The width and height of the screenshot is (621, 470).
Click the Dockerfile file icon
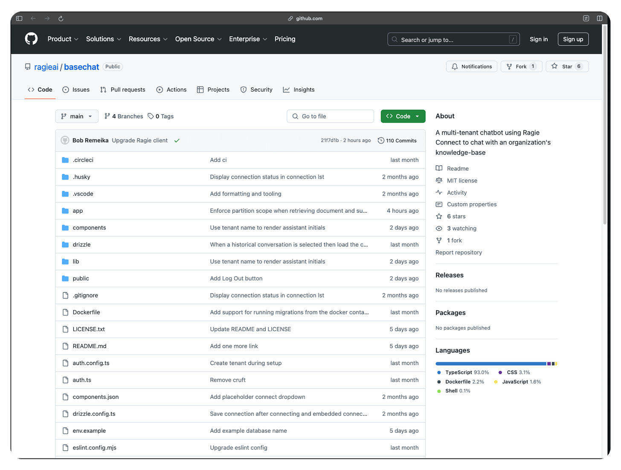tap(65, 312)
